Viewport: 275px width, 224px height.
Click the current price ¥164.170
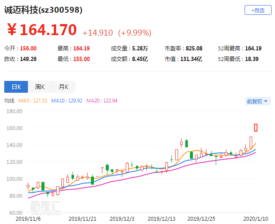pyautogui.click(x=42, y=30)
